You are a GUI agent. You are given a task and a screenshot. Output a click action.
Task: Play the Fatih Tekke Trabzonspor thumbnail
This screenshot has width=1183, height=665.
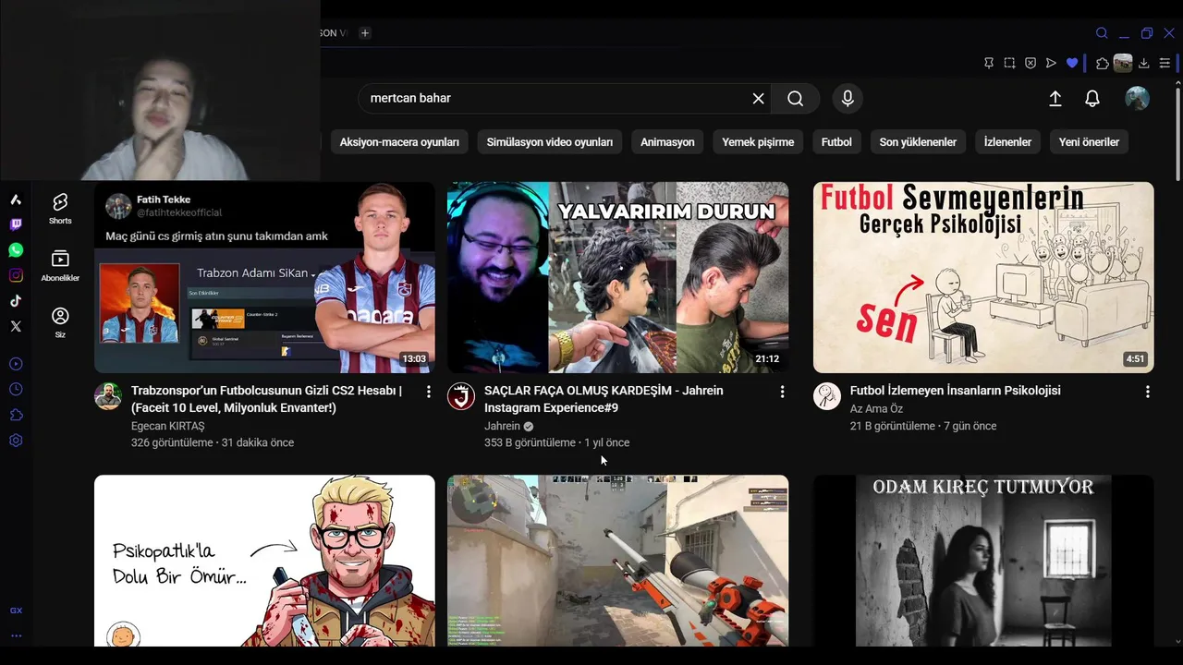coord(264,277)
